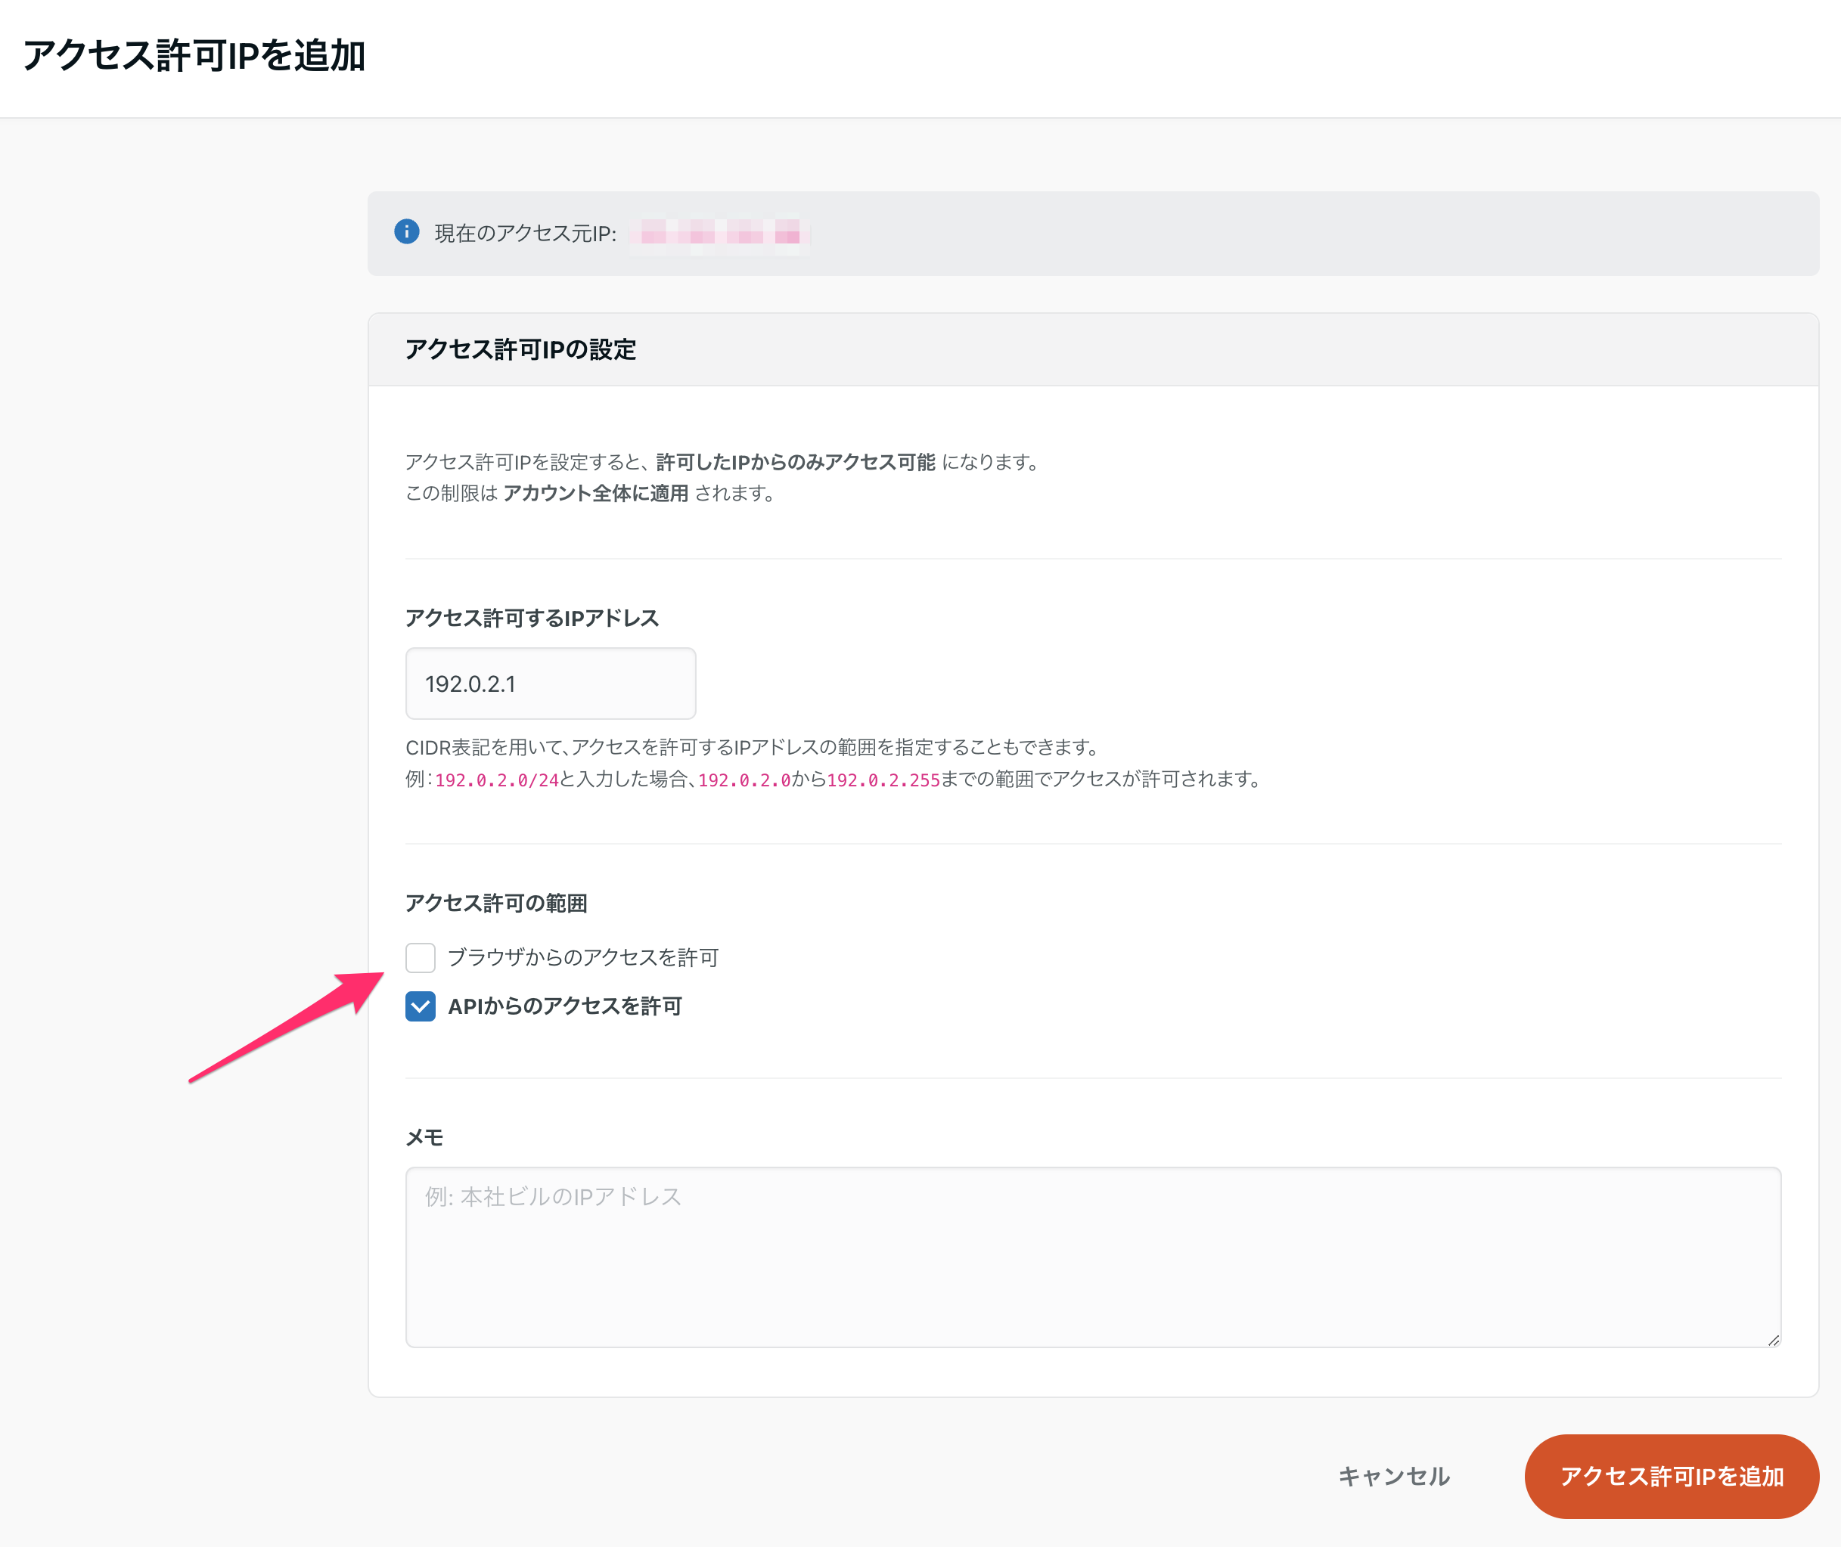Click the メモ label

424,1137
